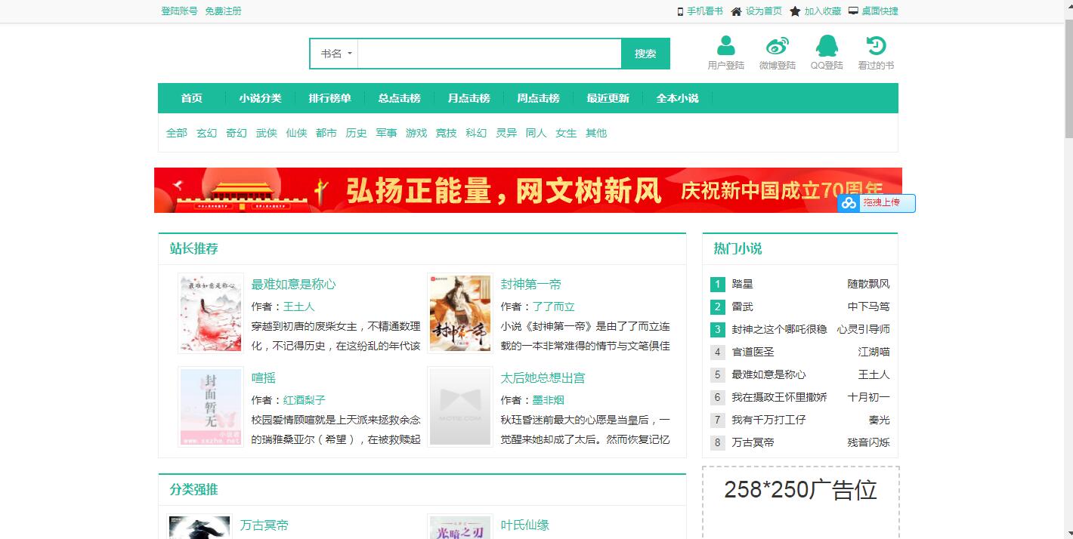Viewport: 1073px width, 539px height.
Task: Open 封神之这个哪吒很稳 in hot novels
Action: coord(780,329)
